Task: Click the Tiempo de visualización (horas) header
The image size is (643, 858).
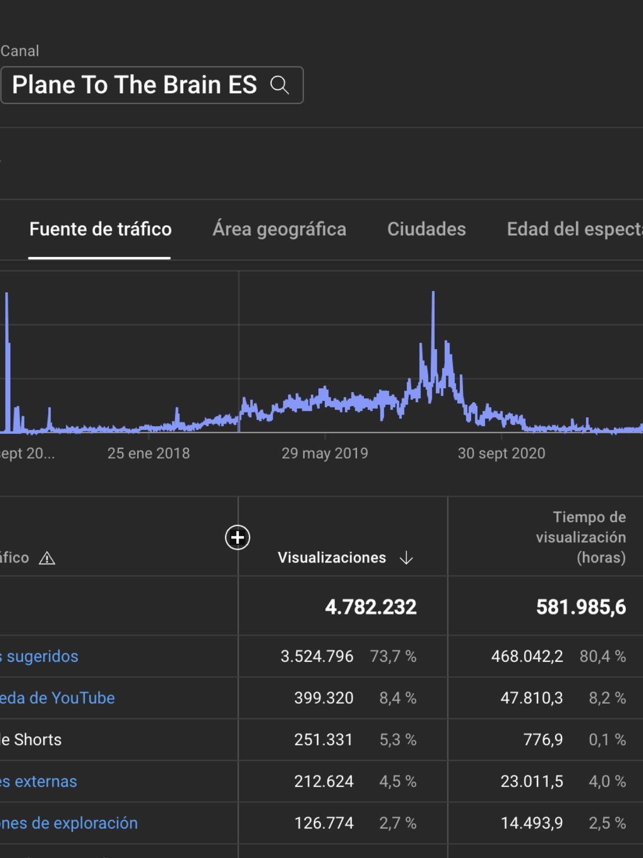Action: [x=581, y=537]
